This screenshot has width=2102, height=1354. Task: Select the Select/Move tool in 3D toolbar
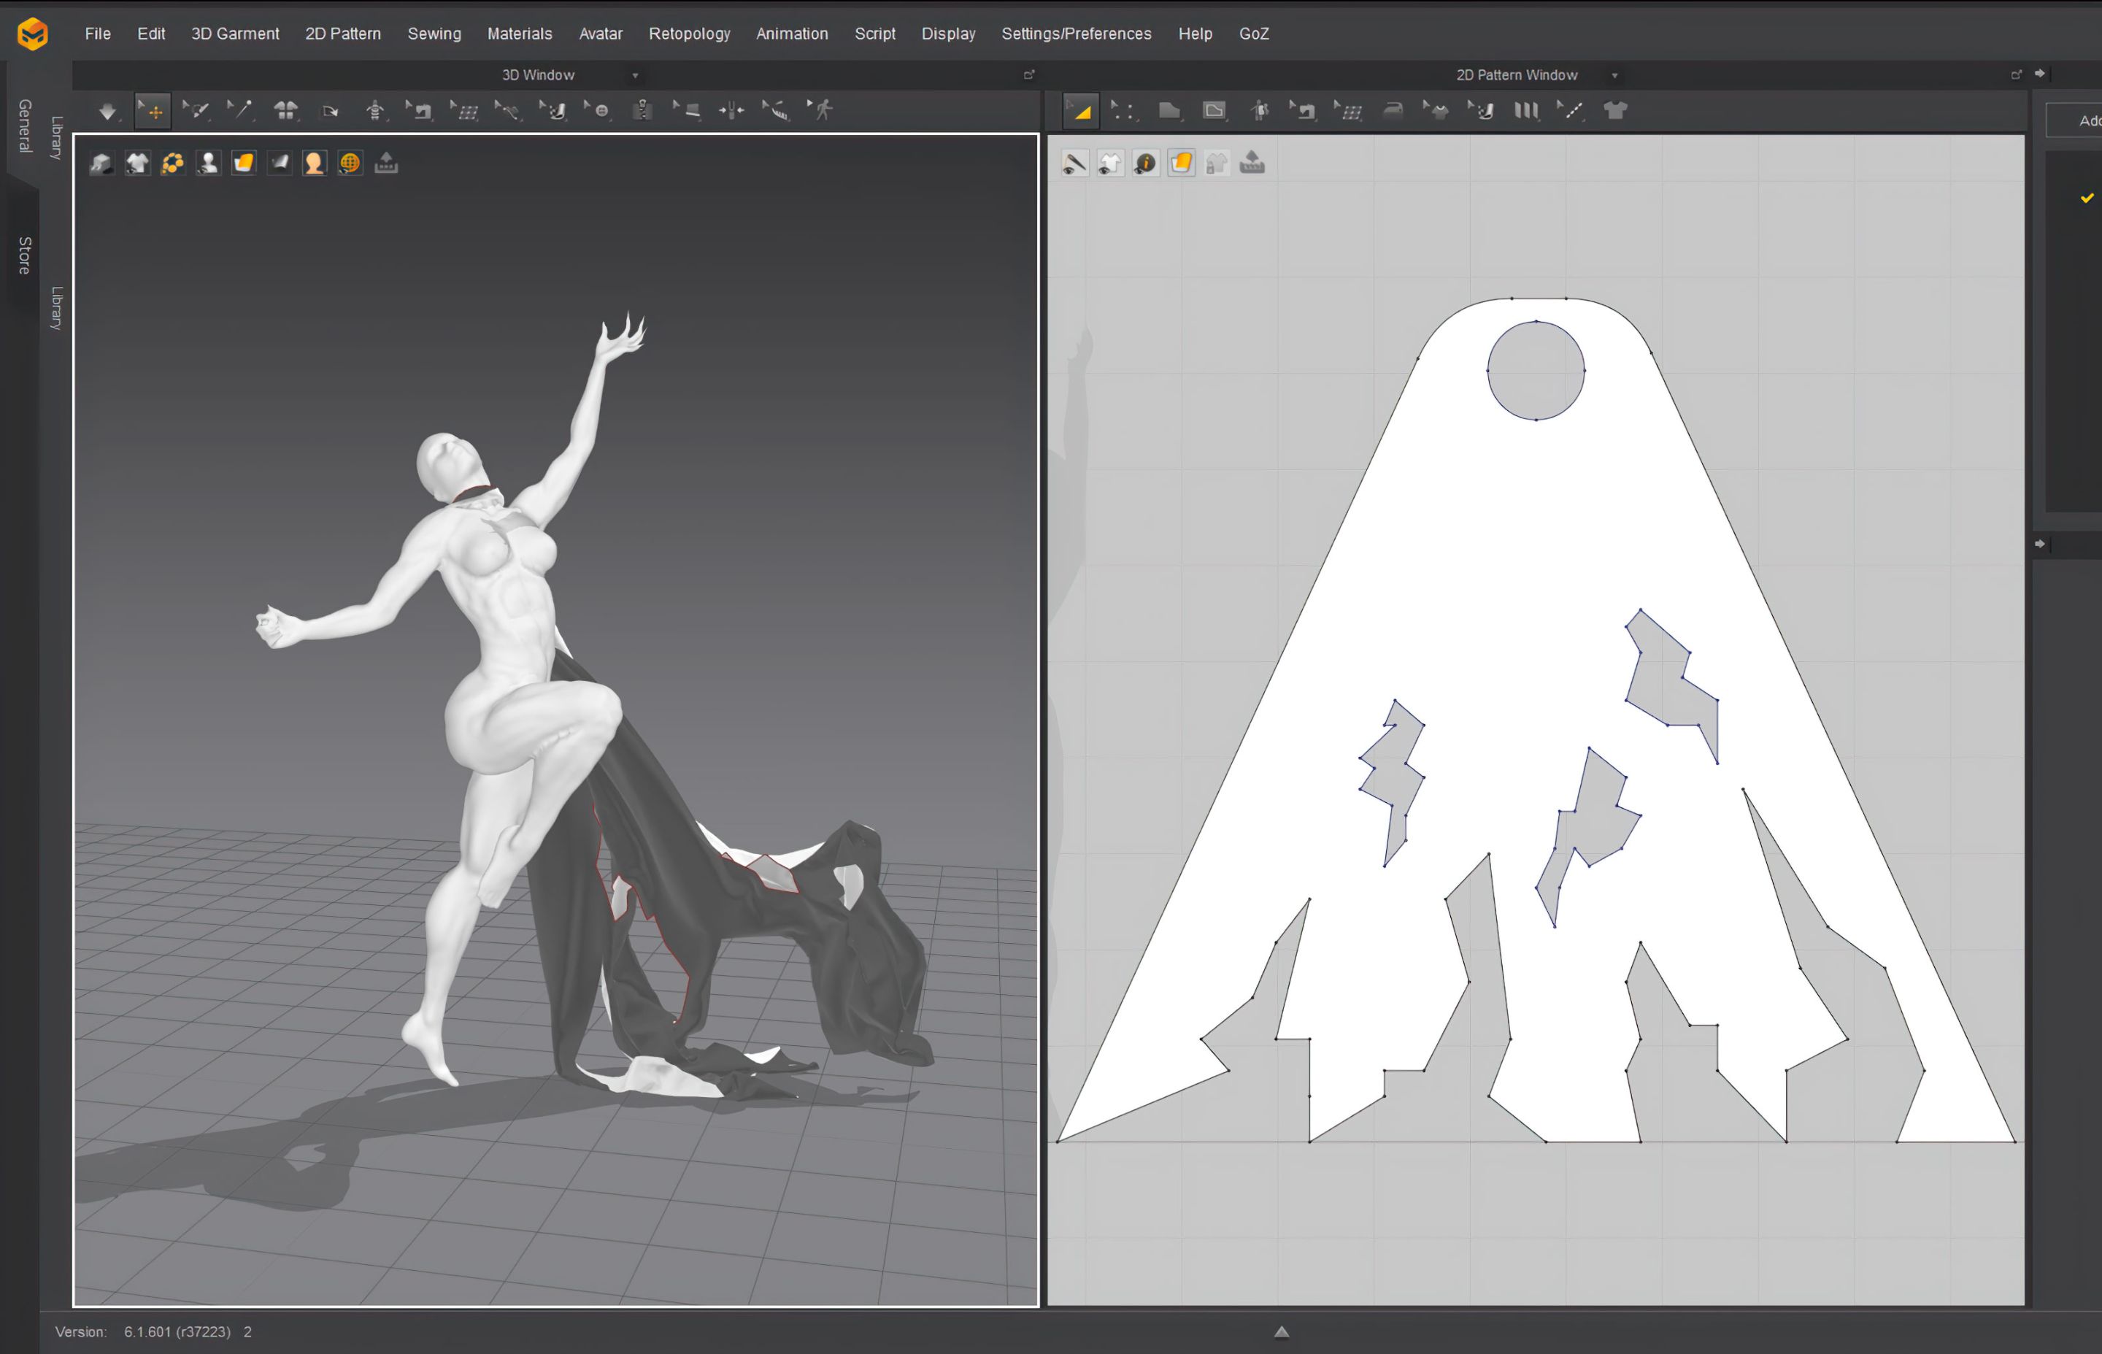pyautogui.click(x=153, y=111)
